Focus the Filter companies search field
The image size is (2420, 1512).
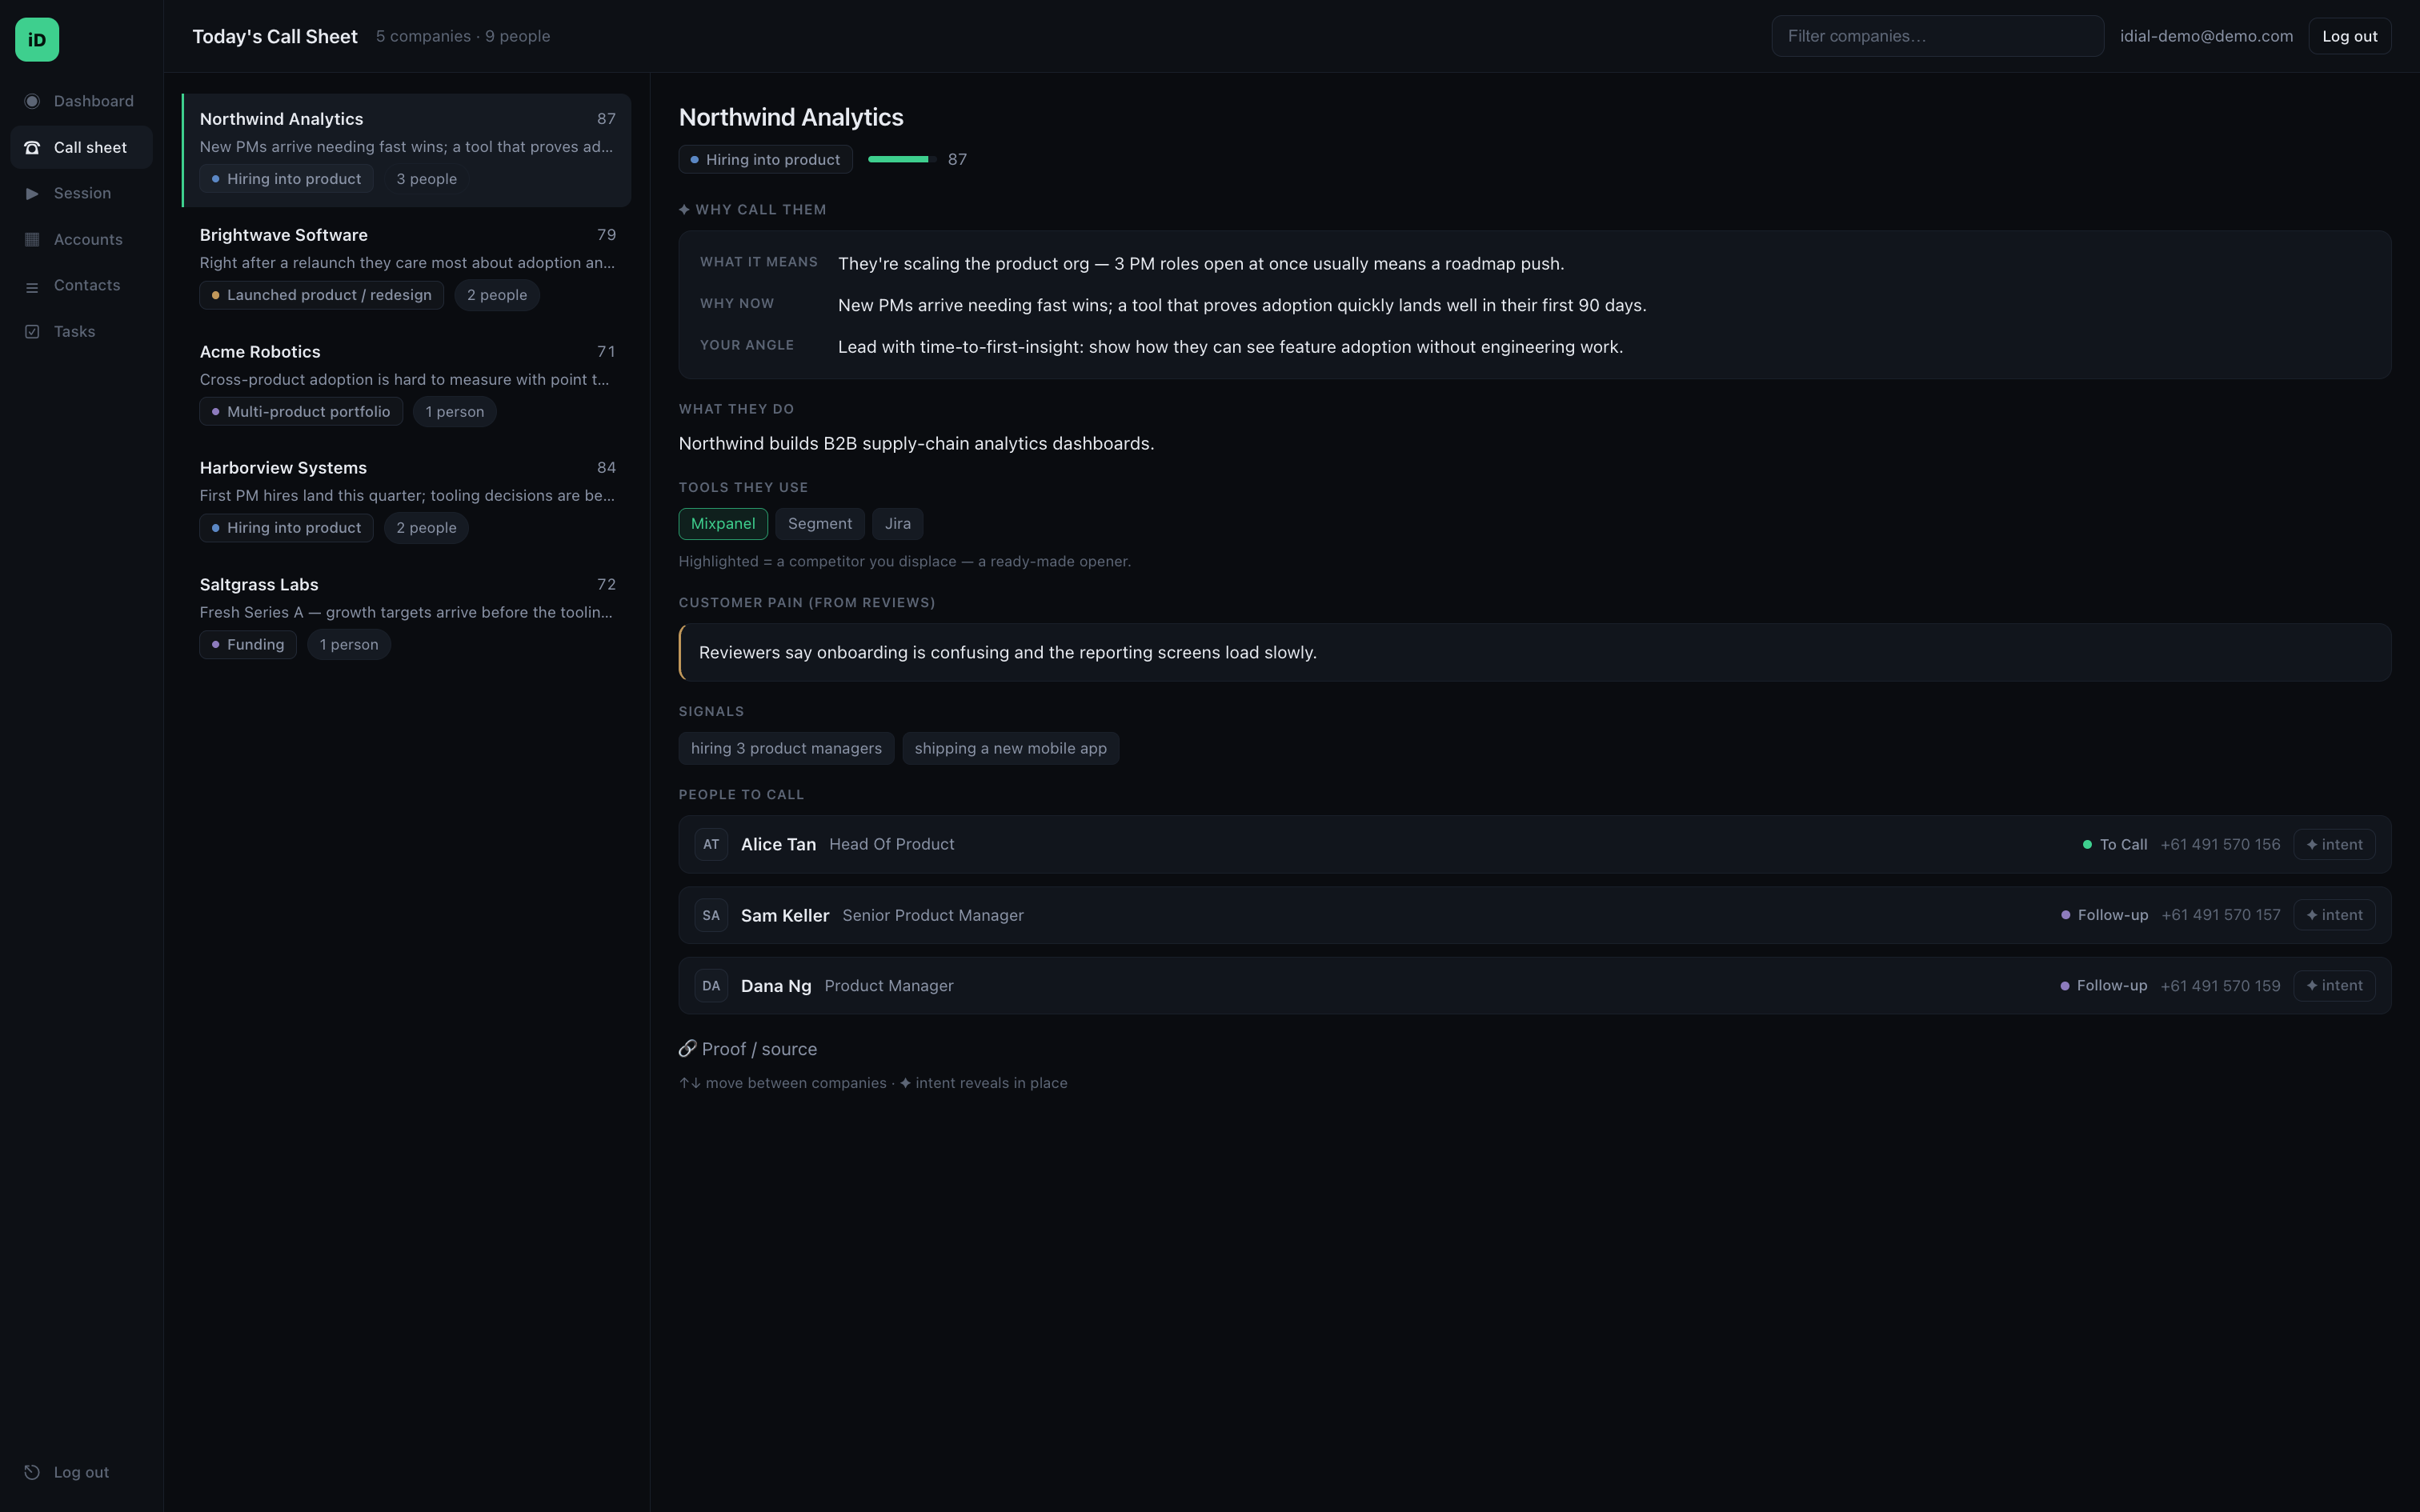1937,36
